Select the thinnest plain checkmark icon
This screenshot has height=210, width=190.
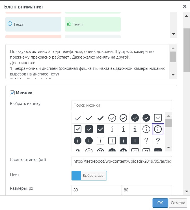pos(77,118)
